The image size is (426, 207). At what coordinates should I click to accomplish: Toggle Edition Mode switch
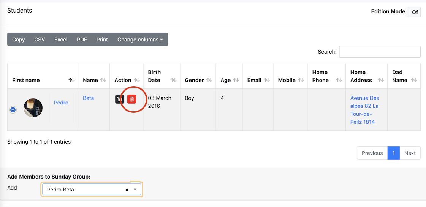[x=413, y=12]
